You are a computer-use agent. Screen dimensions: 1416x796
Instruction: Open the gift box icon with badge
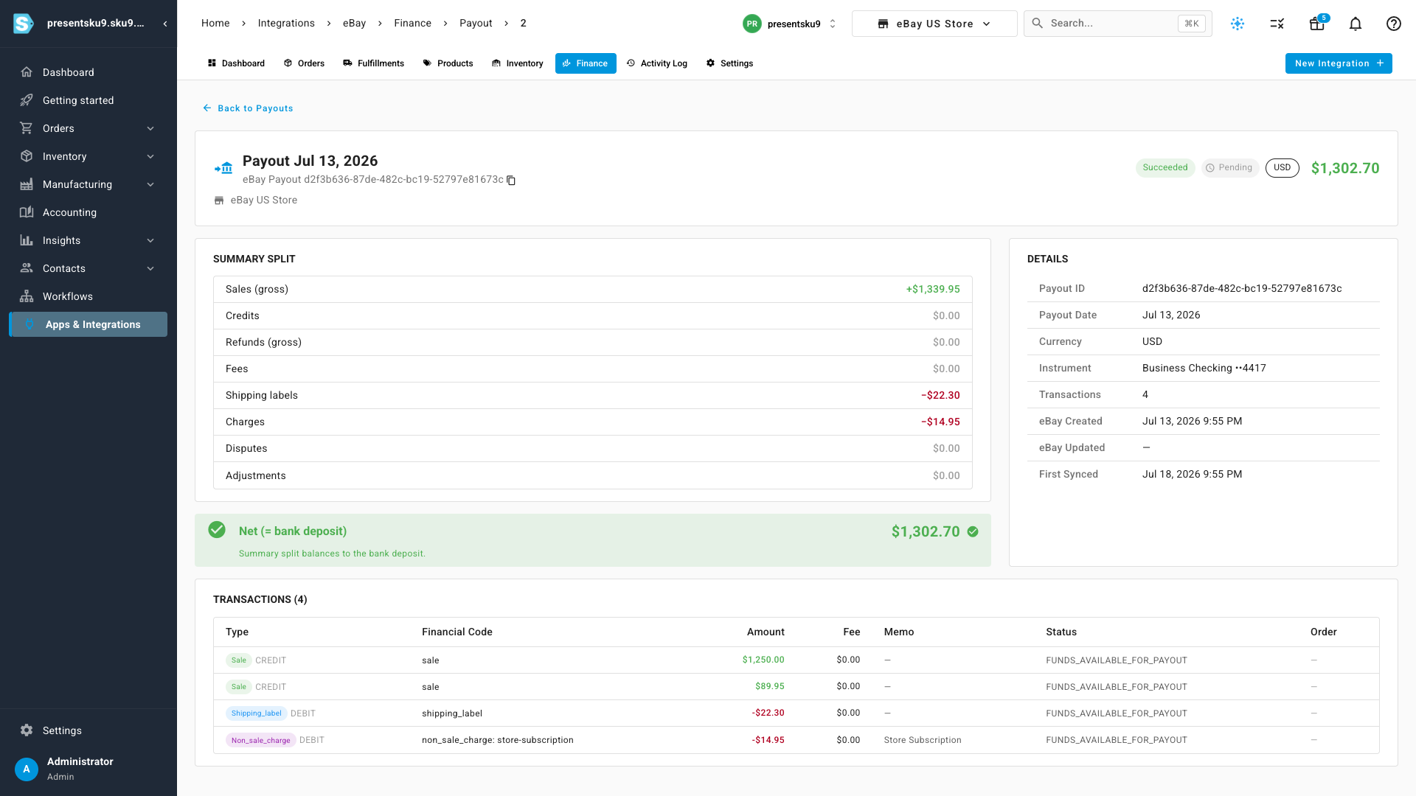coord(1317,24)
